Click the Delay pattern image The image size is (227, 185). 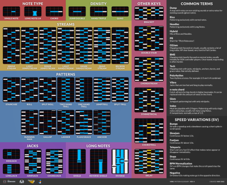149,161
